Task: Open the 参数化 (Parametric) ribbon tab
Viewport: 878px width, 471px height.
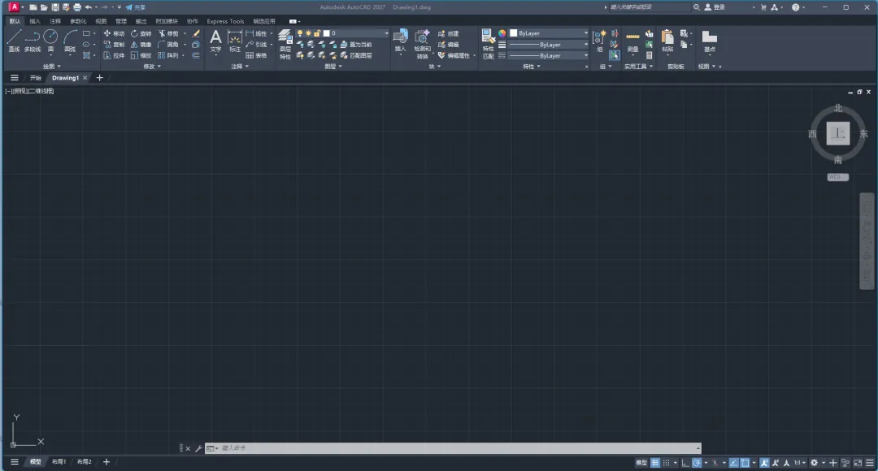Action: [78, 21]
